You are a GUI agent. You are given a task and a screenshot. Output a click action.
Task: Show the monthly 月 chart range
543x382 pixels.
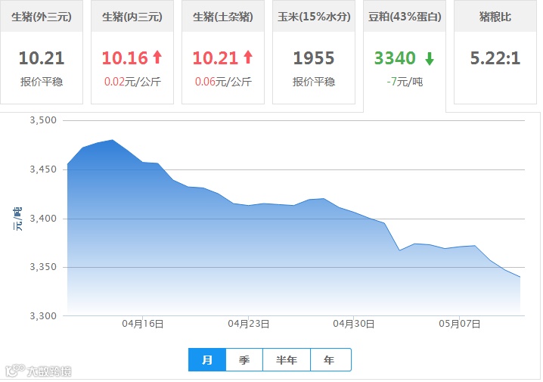tap(207, 360)
